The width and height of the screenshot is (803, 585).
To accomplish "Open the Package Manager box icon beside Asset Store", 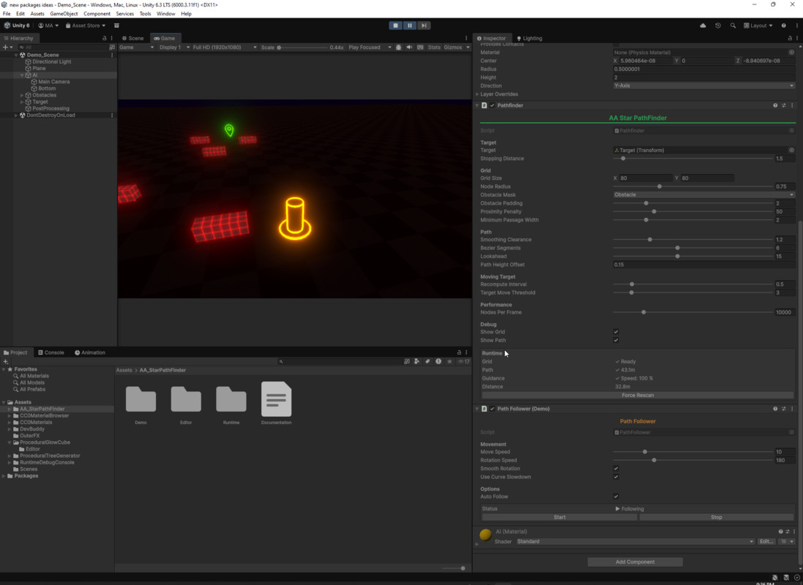I will [x=116, y=26].
